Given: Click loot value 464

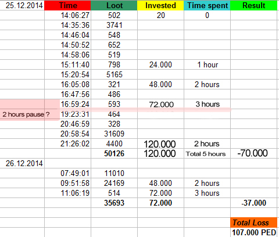Looking at the screenshot, I should pyautogui.click(x=114, y=114).
